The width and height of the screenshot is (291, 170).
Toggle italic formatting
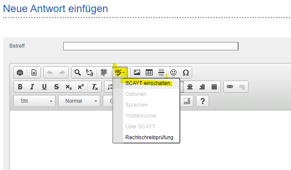tap(32, 87)
